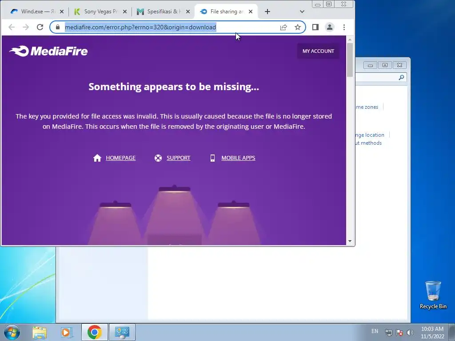Select the File sharing MediaFire tab
Screen dimensions: 455x341
point(224,12)
